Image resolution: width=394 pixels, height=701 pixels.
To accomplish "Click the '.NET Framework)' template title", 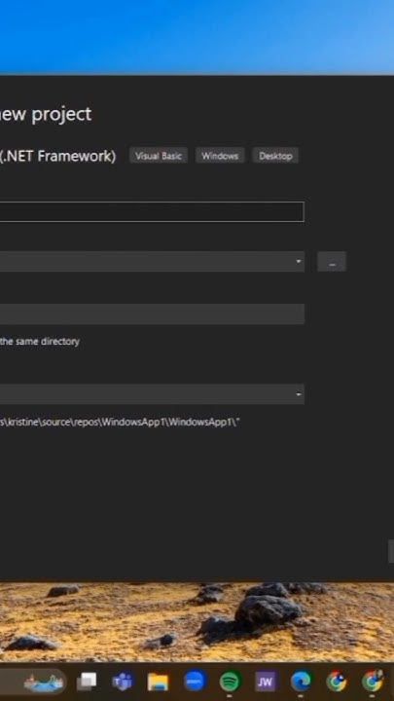I will pos(57,156).
